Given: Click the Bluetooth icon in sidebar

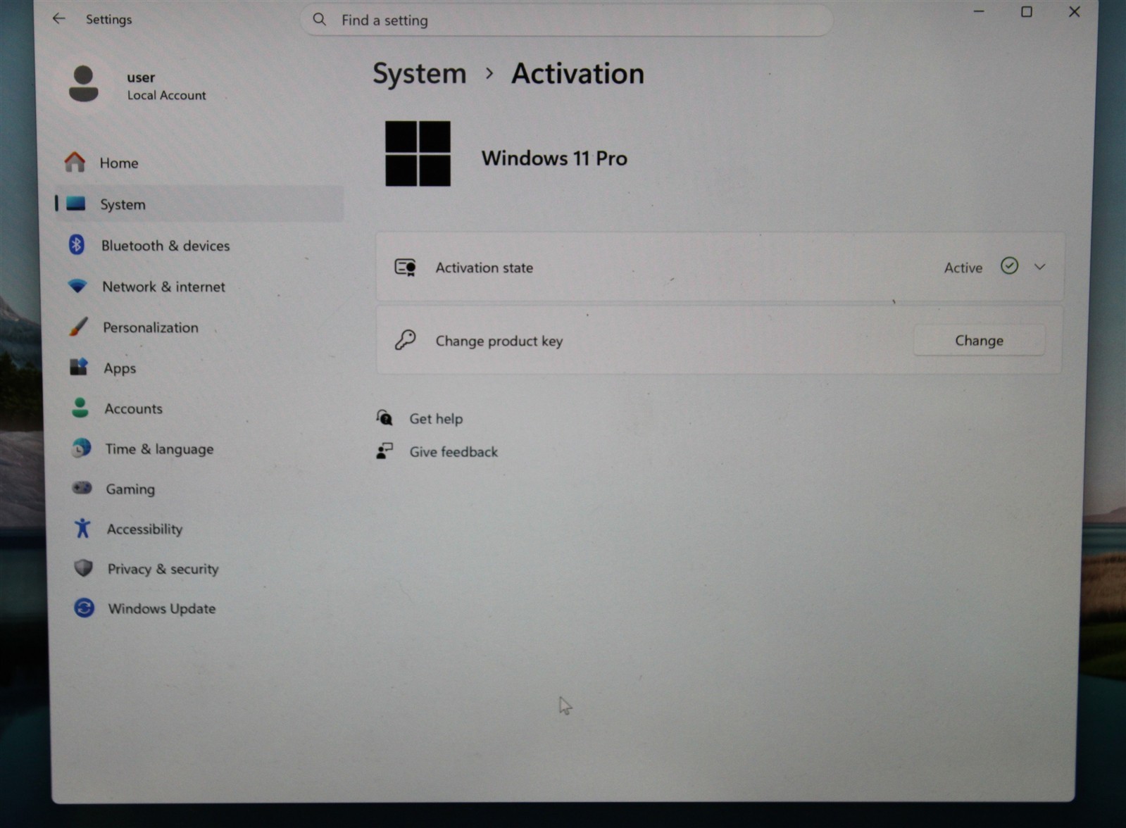Looking at the screenshot, I should tap(77, 244).
